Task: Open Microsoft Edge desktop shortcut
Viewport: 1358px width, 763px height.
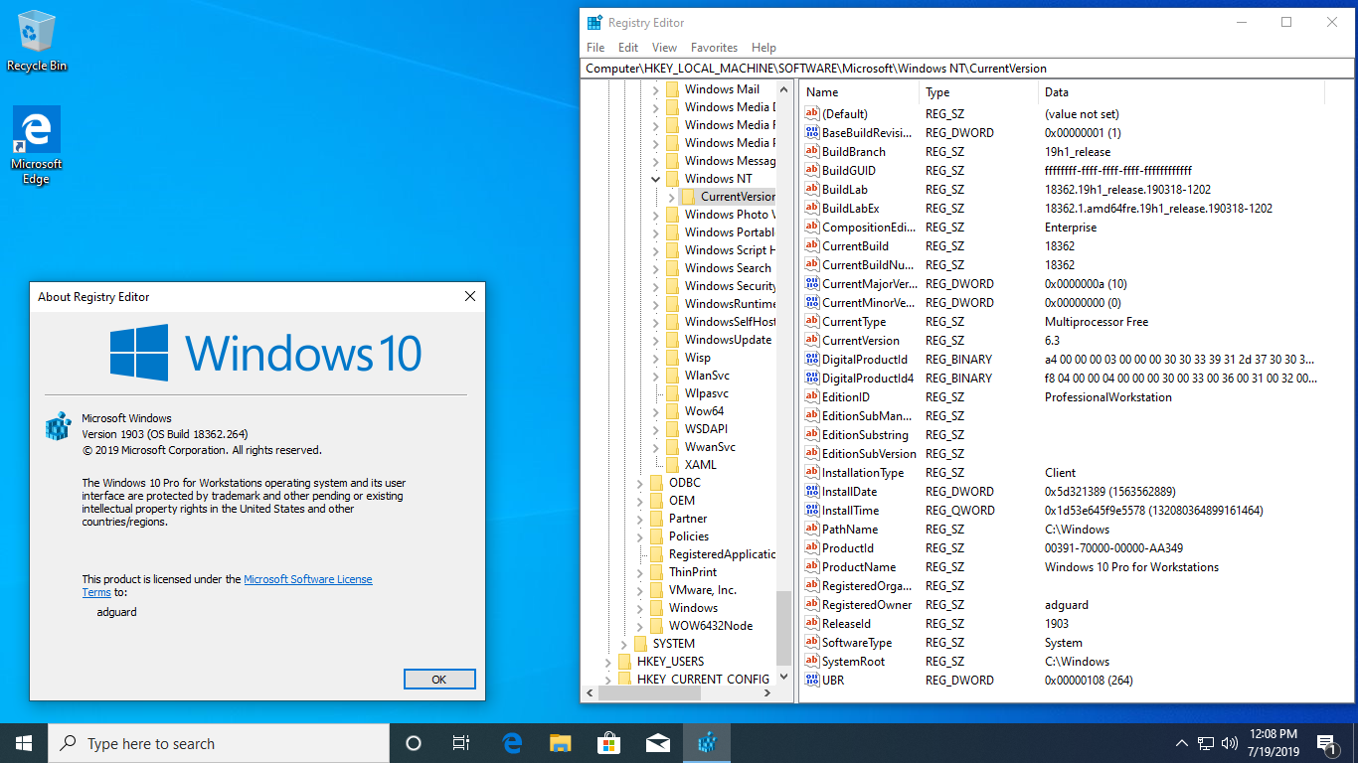Action: 37,146
